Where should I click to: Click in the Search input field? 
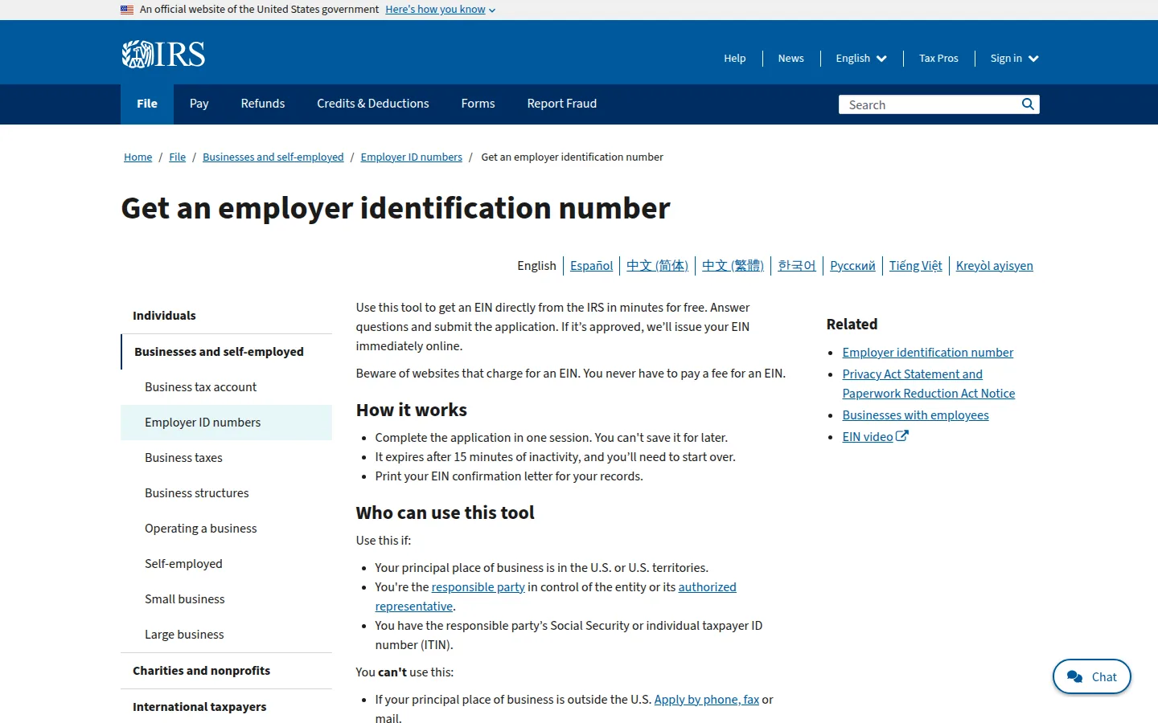pyautogui.click(x=929, y=104)
